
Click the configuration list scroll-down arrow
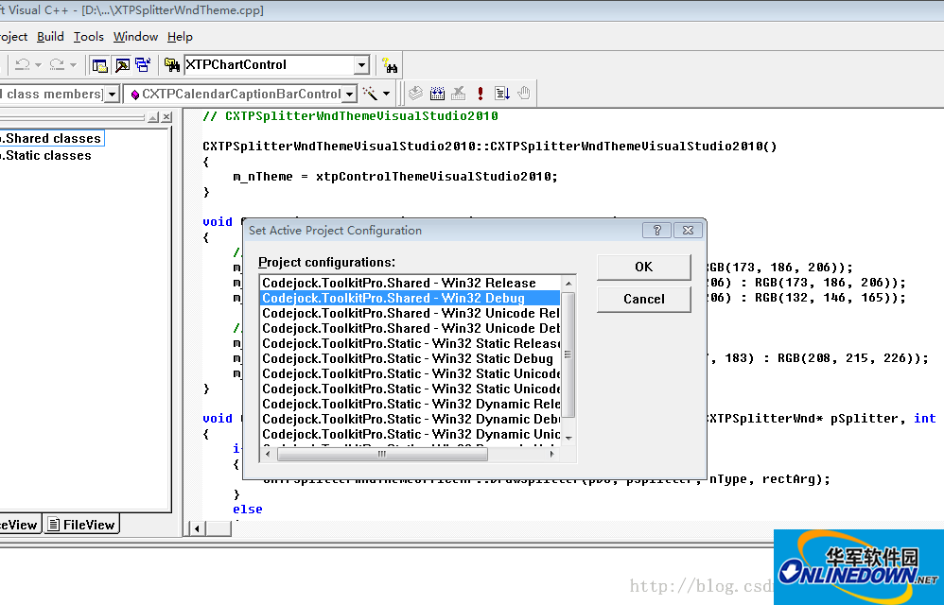click(x=568, y=438)
